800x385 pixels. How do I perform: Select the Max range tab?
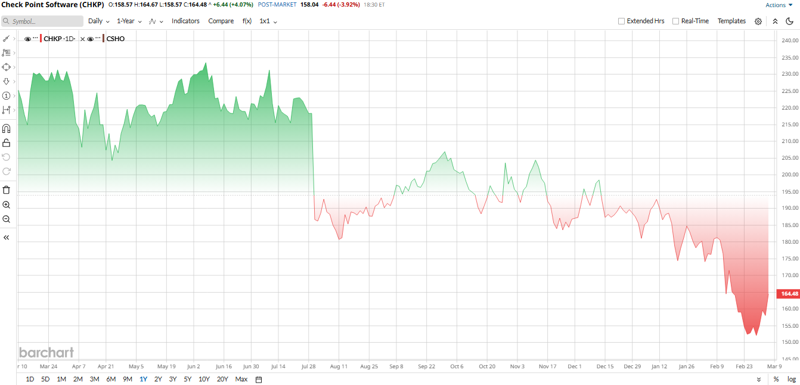pyautogui.click(x=241, y=379)
